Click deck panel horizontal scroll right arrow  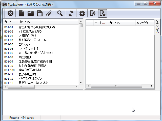pos(152,86)
